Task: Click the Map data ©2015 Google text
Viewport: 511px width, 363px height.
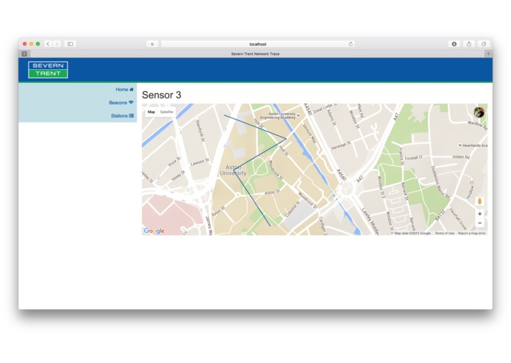Action: pyautogui.click(x=412, y=234)
